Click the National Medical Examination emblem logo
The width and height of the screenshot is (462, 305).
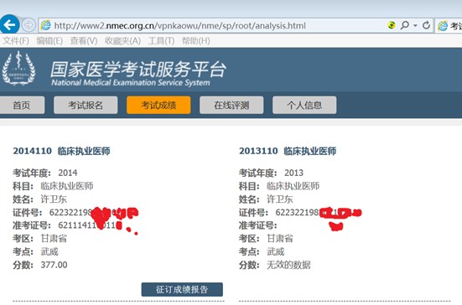[18, 69]
